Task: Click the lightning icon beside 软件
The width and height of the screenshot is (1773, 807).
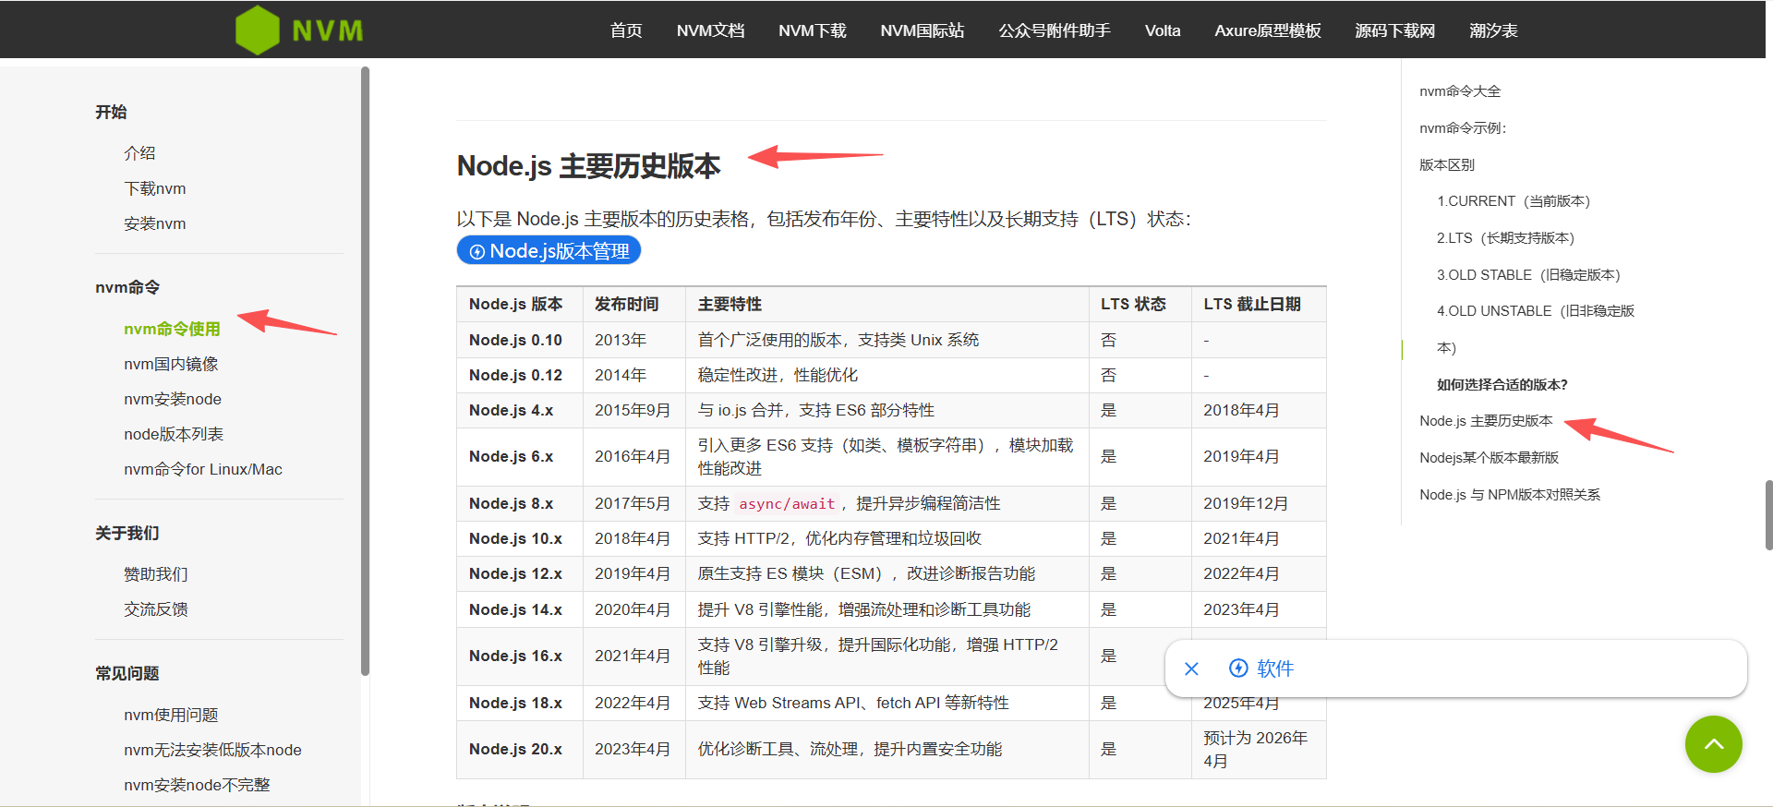Action: pyautogui.click(x=1238, y=668)
